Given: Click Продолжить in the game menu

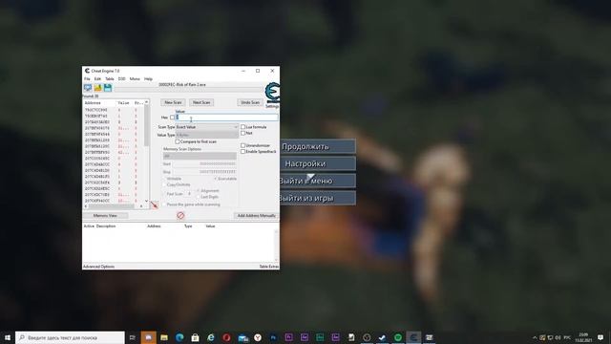Looking at the screenshot, I should click(x=318, y=146).
